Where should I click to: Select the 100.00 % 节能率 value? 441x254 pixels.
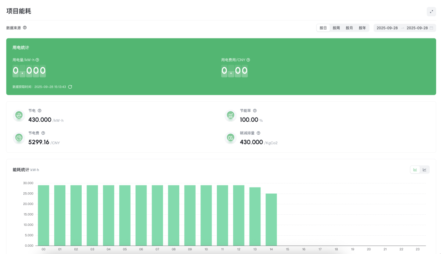(x=251, y=120)
